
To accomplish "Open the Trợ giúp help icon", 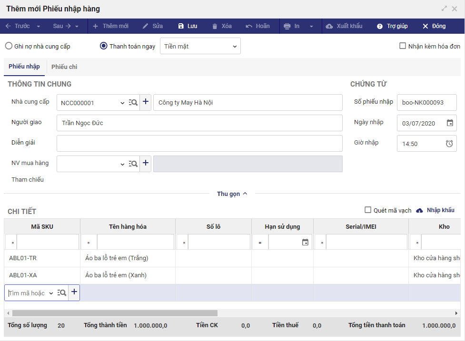I will pyautogui.click(x=380, y=26).
